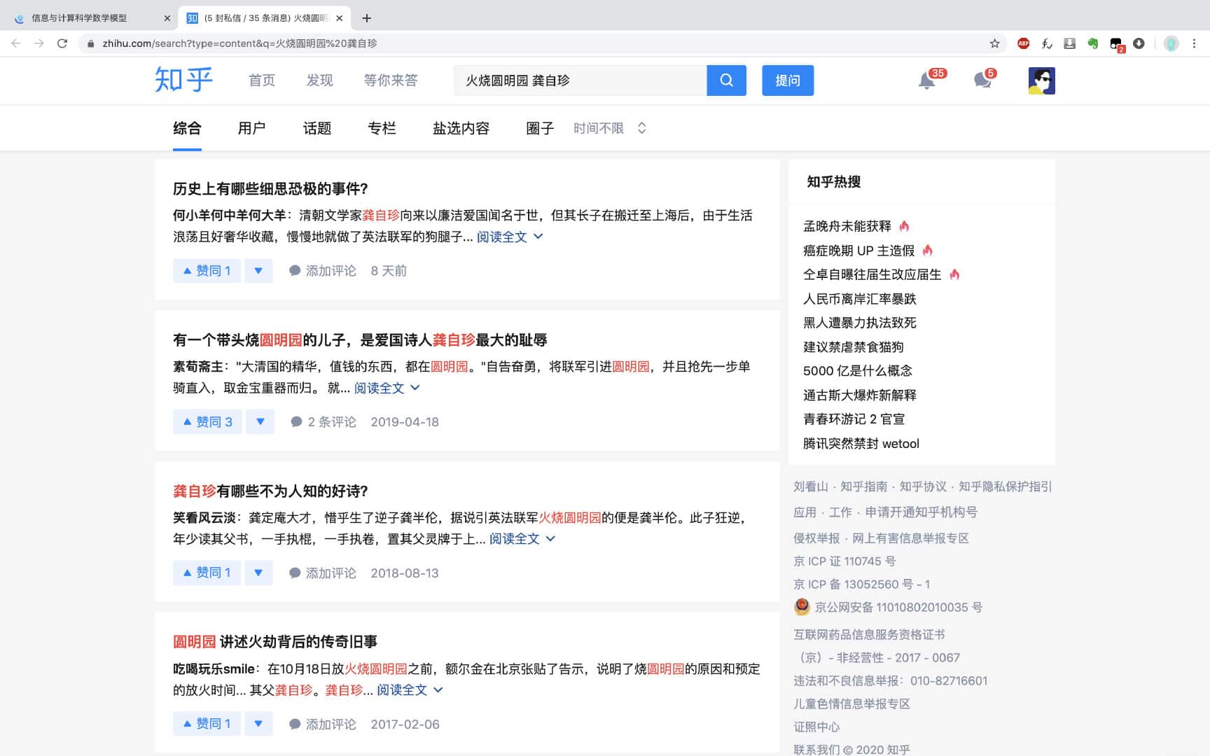Click the Zhihu logo
The height and width of the screenshot is (756, 1210).
click(183, 80)
